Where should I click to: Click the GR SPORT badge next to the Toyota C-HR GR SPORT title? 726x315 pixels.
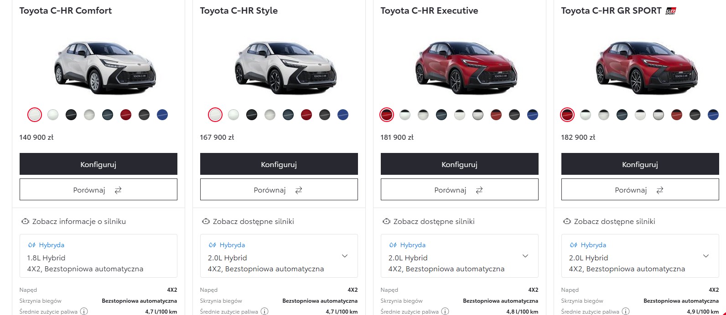(670, 10)
